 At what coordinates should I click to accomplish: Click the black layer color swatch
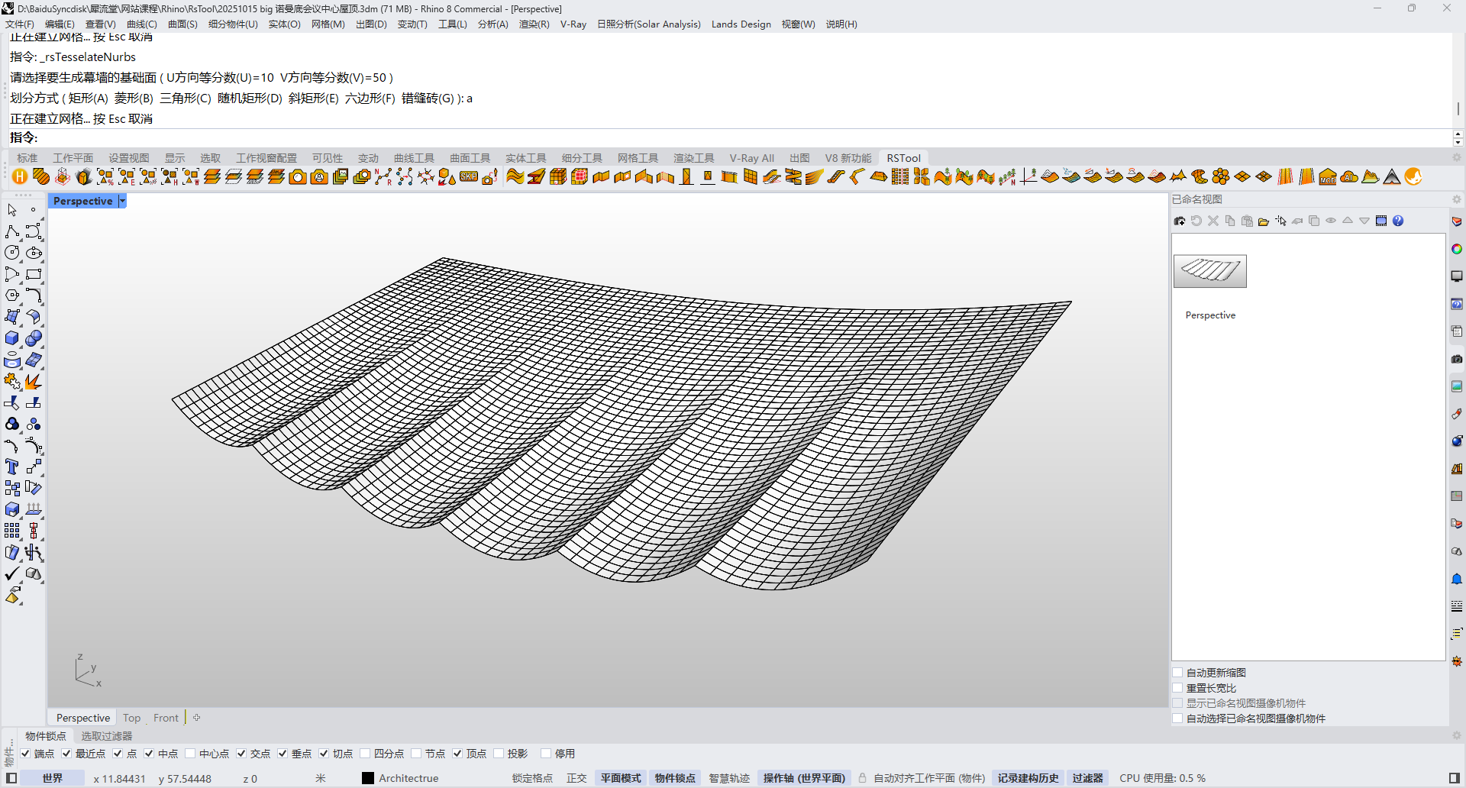pyautogui.click(x=368, y=778)
